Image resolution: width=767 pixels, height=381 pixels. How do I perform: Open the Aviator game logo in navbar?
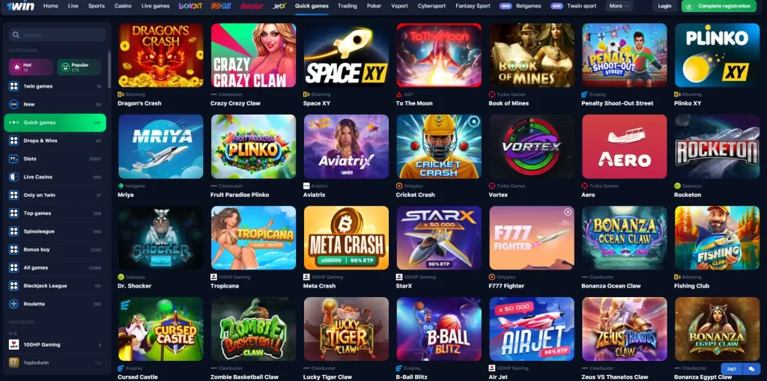(x=252, y=6)
